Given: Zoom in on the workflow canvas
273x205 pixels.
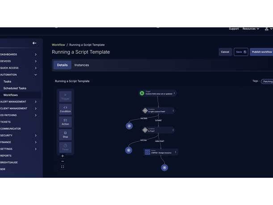Looking at the screenshot, I should pyautogui.click(x=63, y=156).
